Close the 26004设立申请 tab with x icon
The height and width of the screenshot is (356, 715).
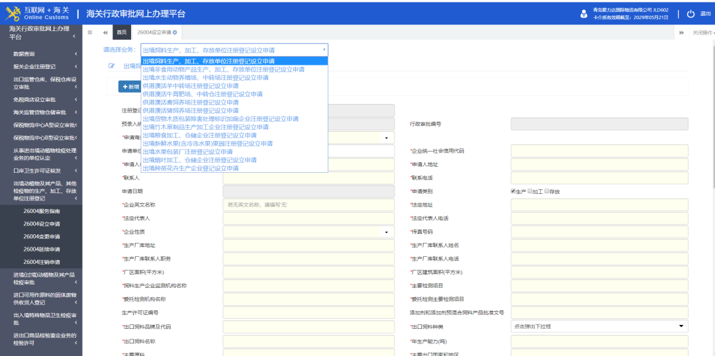tap(175, 32)
